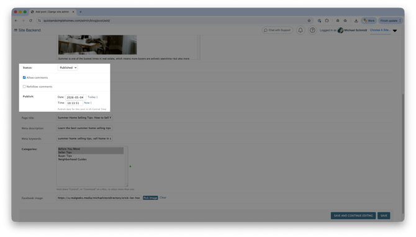Click the Site Backend menu icon

(16, 30)
